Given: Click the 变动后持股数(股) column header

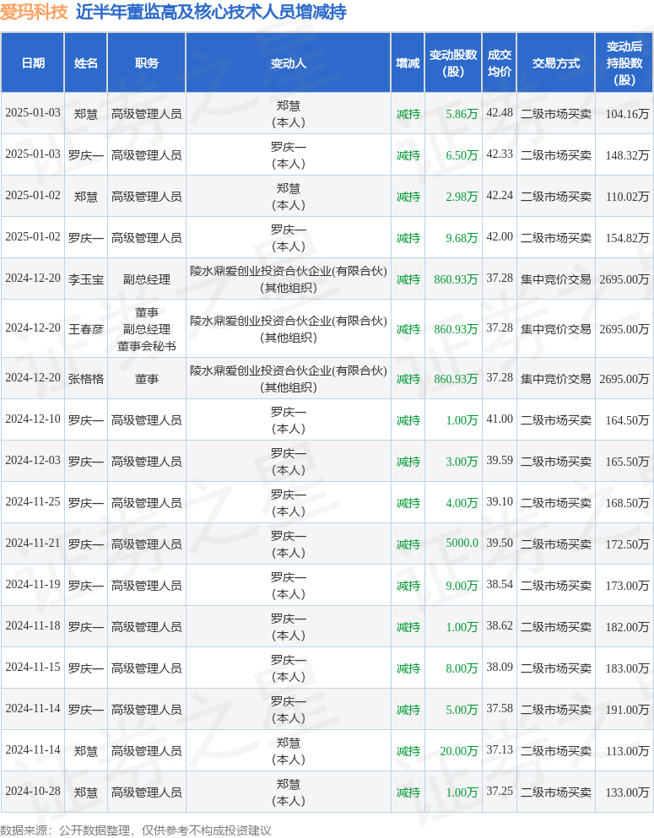Looking at the screenshot, I should click(x=624, y=63).
